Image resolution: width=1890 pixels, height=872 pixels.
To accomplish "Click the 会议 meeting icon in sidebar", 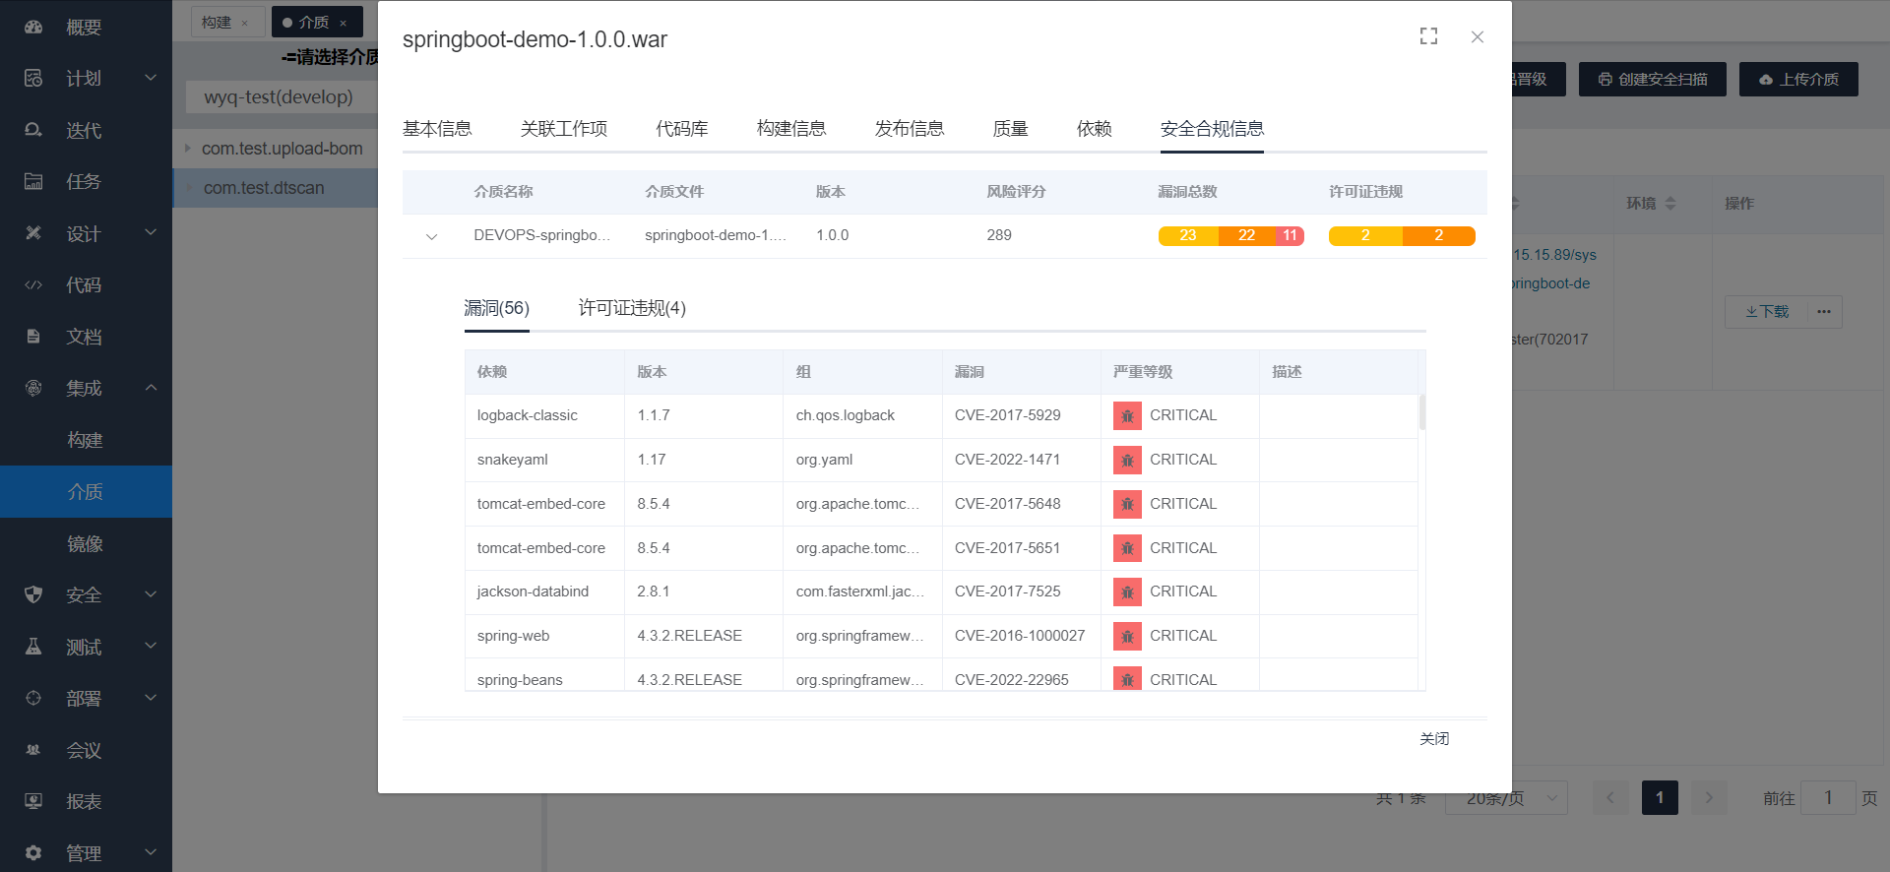I will pos(33,750).
